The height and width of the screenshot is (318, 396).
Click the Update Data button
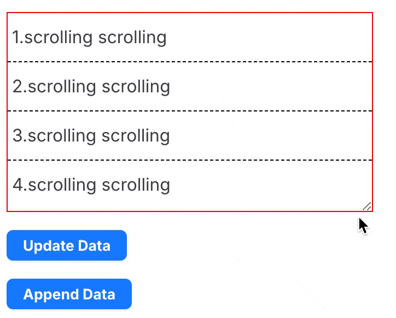click(x=67, y=245)
